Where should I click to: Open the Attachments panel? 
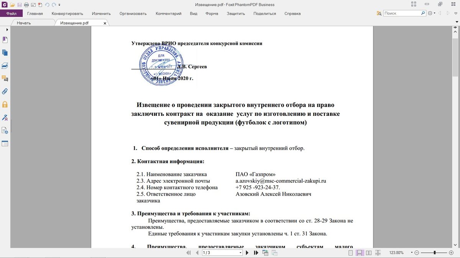click(5, 91)
